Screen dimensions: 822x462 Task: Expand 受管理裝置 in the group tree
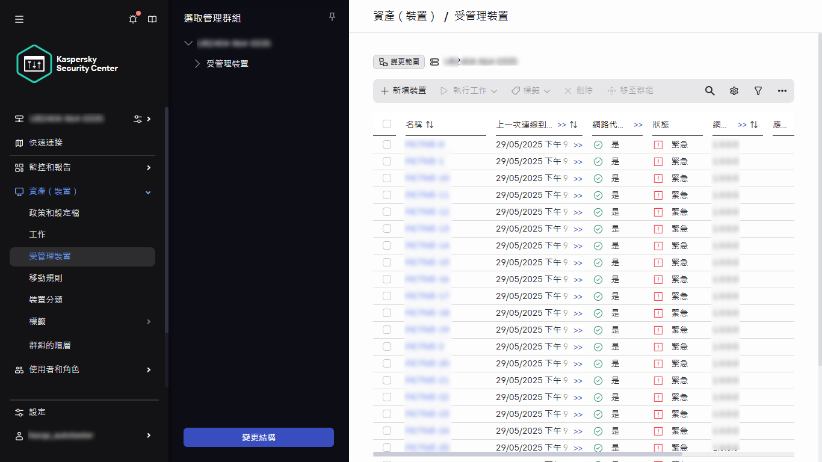[196, 63]
